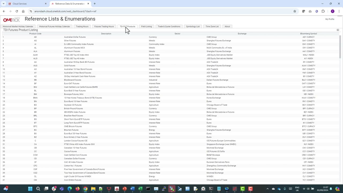This screenshot has height=193, width=343.
Task: Click the camera extension icon in toolbar
Action: 310,11
